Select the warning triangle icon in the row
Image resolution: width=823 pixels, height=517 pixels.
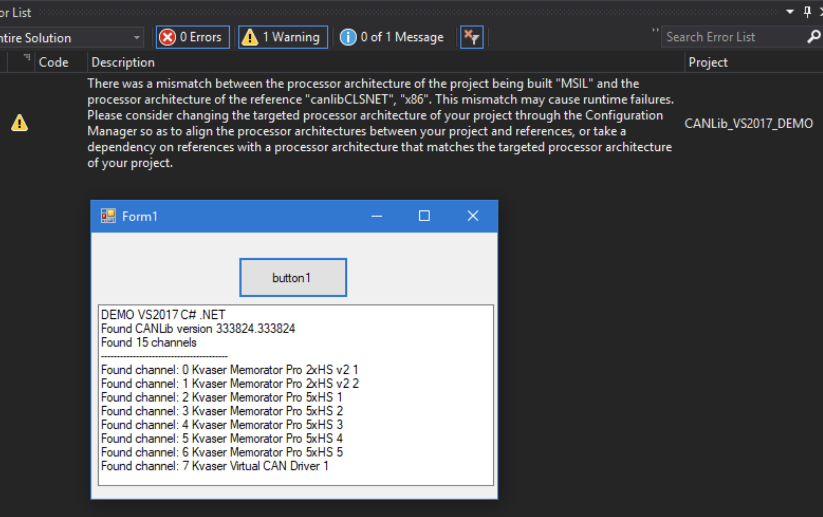(x=19, y=123)
